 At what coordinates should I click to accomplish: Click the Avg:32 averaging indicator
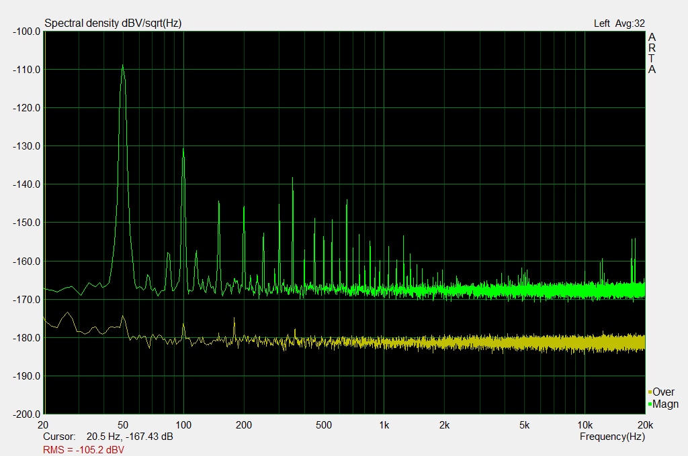[630, 23]
